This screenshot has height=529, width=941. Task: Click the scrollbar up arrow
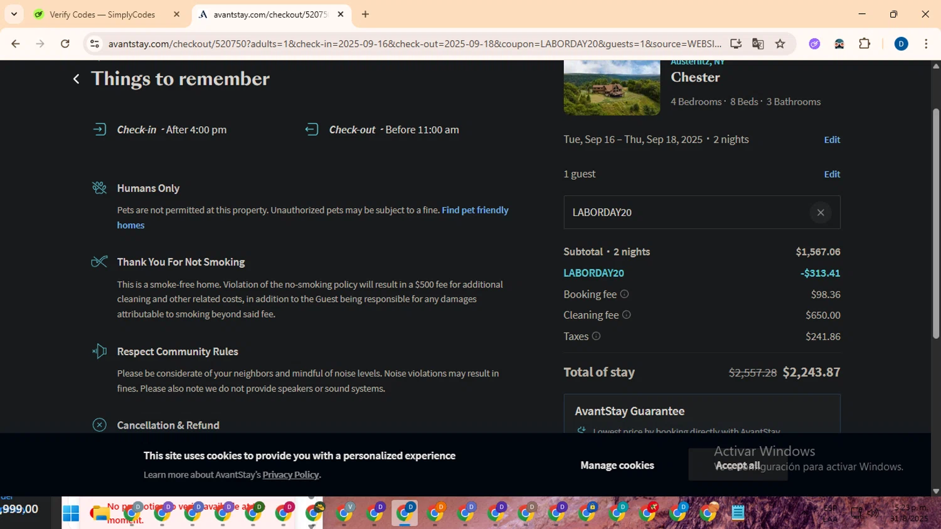click(936, 65)
